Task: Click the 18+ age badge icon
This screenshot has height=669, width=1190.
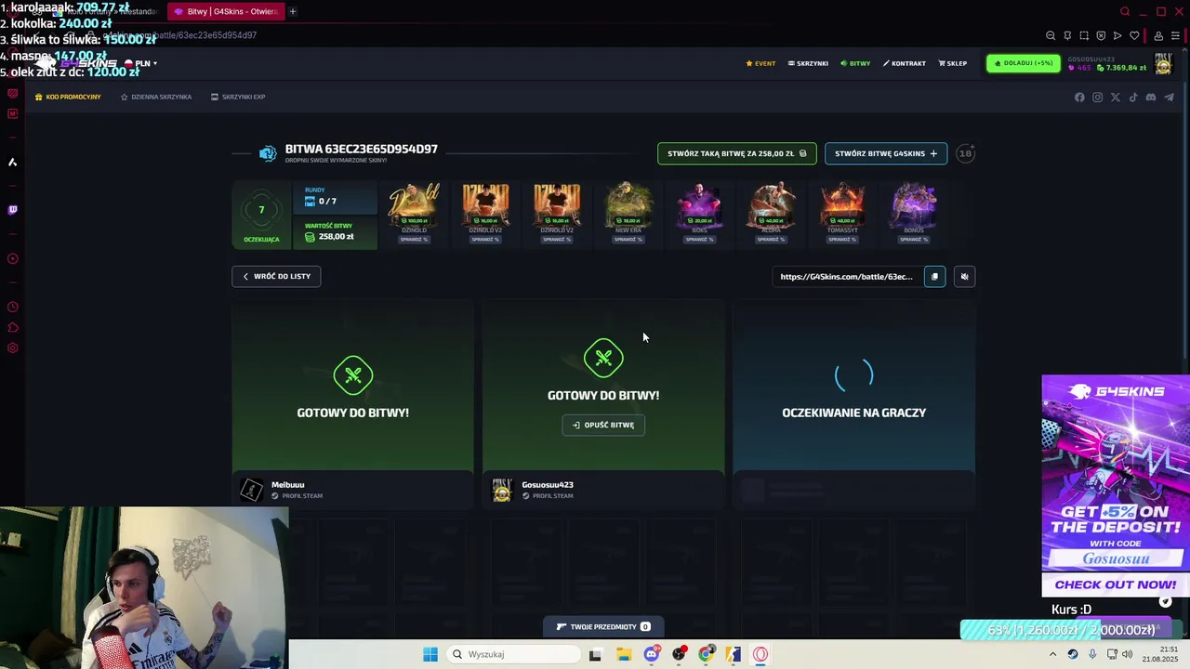Action: point(966,153)
